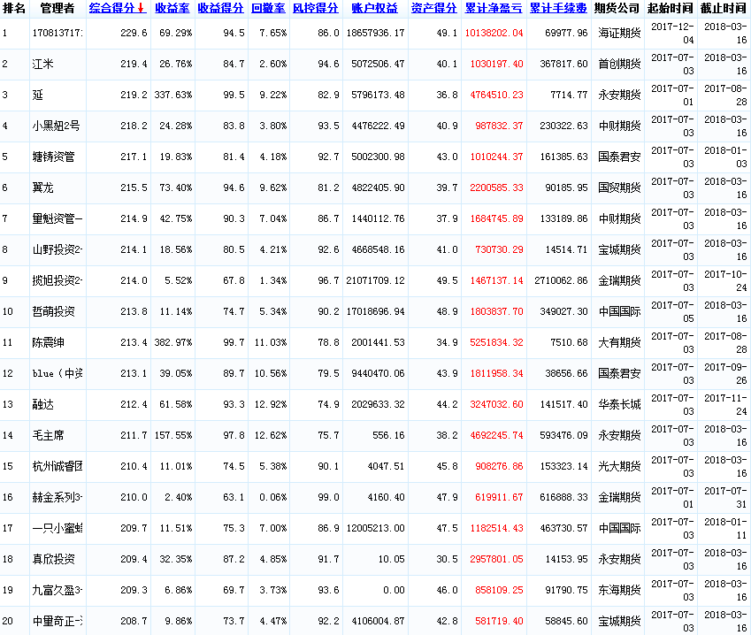Image resolution: width=751 pixels, height=635 pixels.
Task: Open manager 哲萌投资 entry
Action: click(x=53, y=312)
